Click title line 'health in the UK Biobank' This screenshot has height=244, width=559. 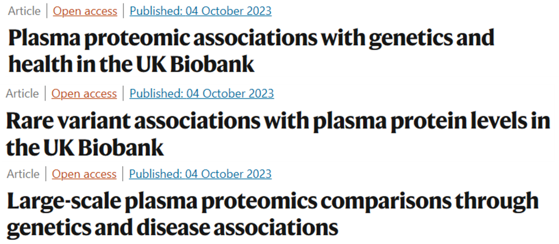(x=131, y=64)
